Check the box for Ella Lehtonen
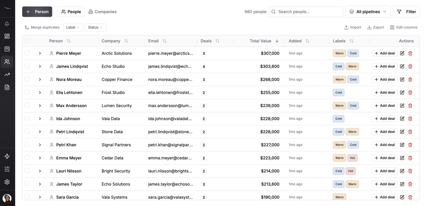The height and width of the screenshot is (206, 424). click(27, 92)
